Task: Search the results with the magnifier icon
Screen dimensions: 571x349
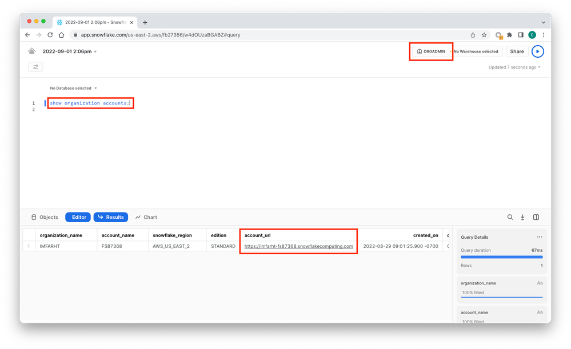Action: (510, 217)
